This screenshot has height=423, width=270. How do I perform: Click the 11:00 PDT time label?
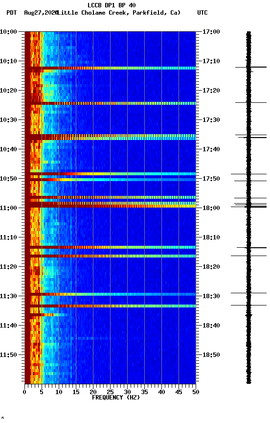(x=8, y=208)
